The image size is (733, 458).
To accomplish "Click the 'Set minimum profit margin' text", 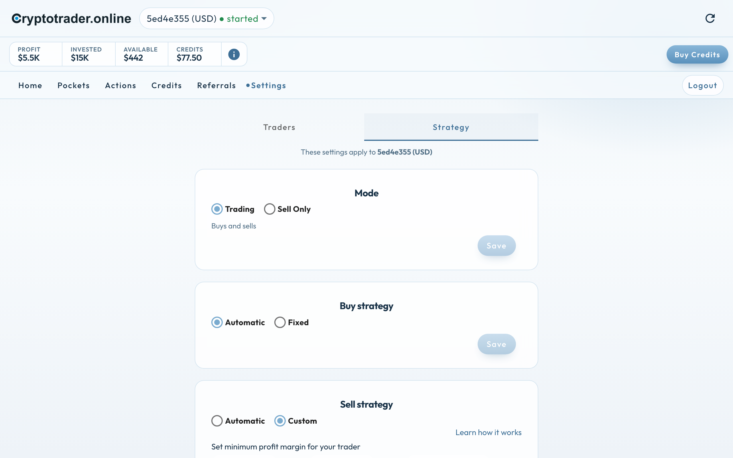I will click(286, 447).
